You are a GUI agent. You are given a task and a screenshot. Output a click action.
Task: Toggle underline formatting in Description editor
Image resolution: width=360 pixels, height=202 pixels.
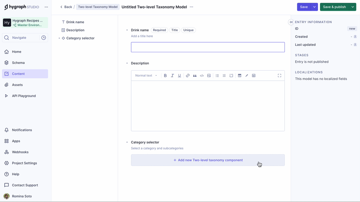pyautogui.click(x=180, y=75)
